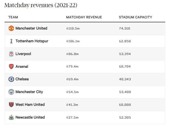Sort by the TEAM column header

(13, 17)
